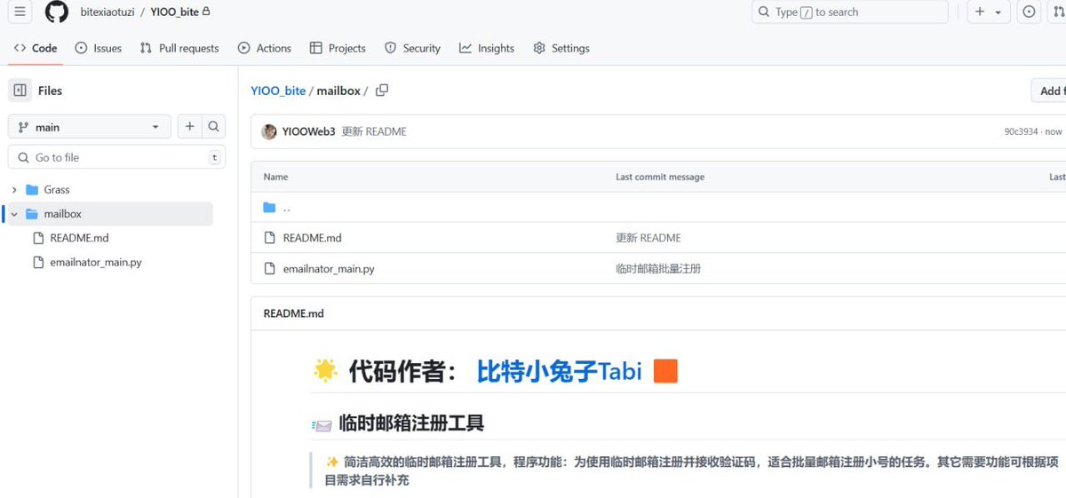Expand the Grass folder chevron
The width and height of the screenshot is (1066, 498).
14,190
